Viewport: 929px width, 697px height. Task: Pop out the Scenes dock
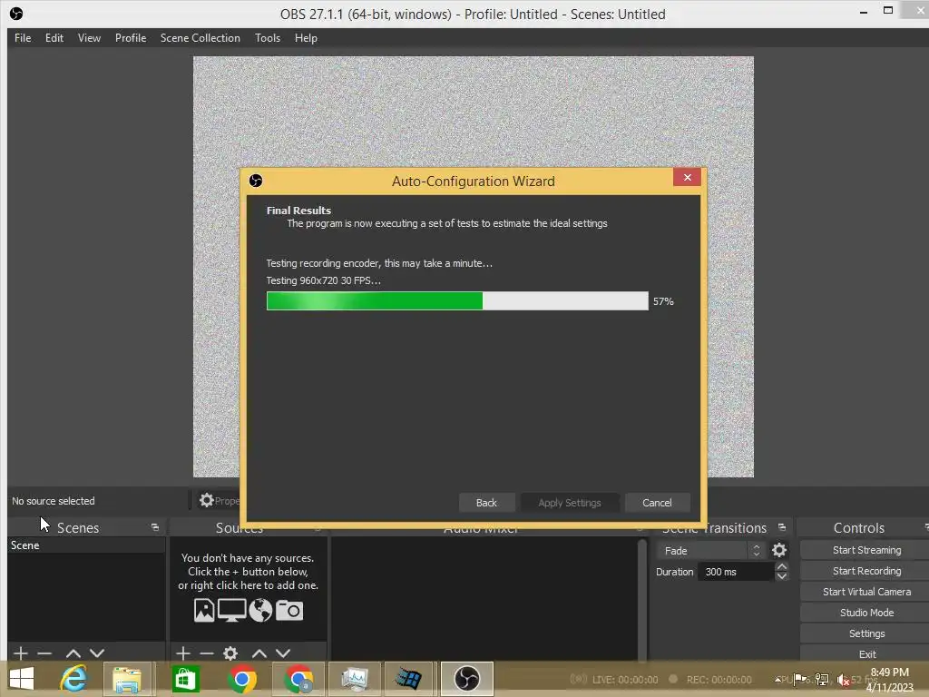[155, 527]
